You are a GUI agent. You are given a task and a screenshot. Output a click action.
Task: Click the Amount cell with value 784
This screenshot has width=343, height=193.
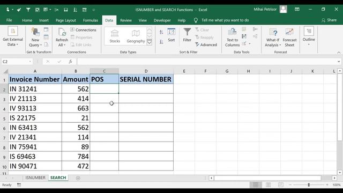click(x=76, y=156)
